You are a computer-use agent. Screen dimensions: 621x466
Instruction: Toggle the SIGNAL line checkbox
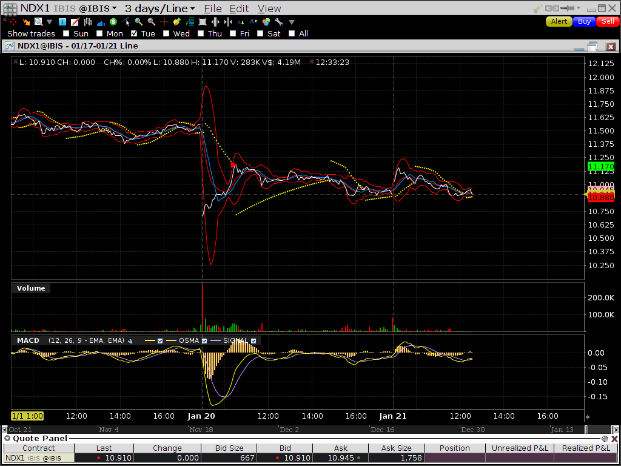pyautogui.click(x=253, y=341)
